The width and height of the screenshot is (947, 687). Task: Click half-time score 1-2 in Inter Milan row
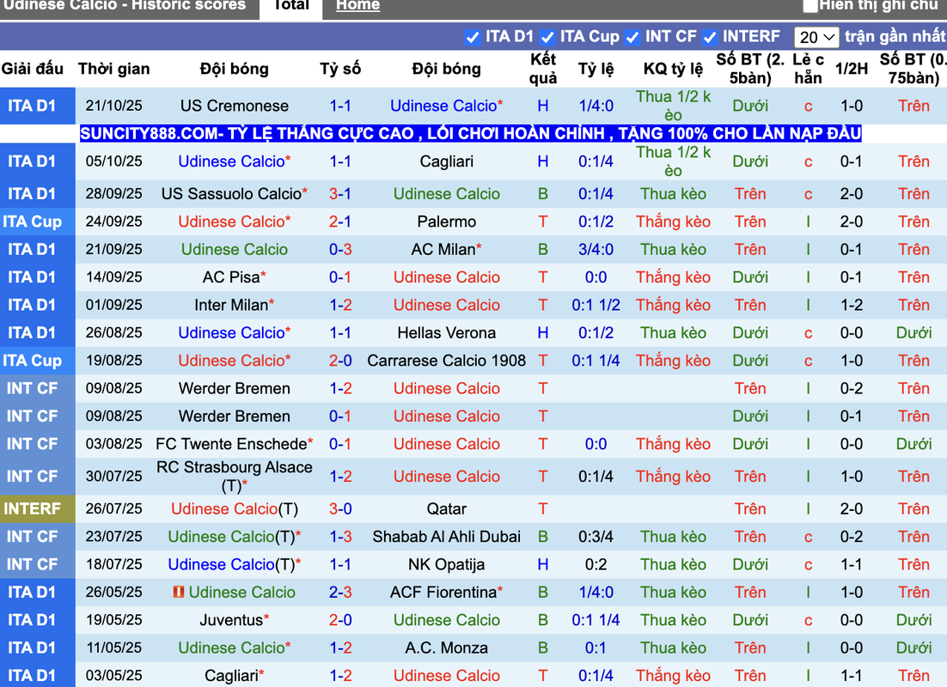(x=852, y=305)
